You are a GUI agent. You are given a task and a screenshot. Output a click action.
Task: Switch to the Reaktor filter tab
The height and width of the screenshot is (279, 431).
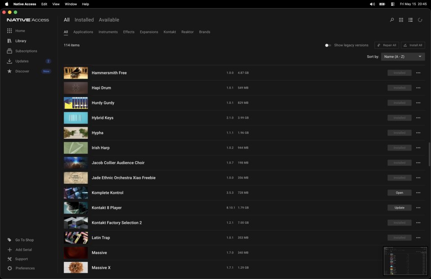(188, 32)
